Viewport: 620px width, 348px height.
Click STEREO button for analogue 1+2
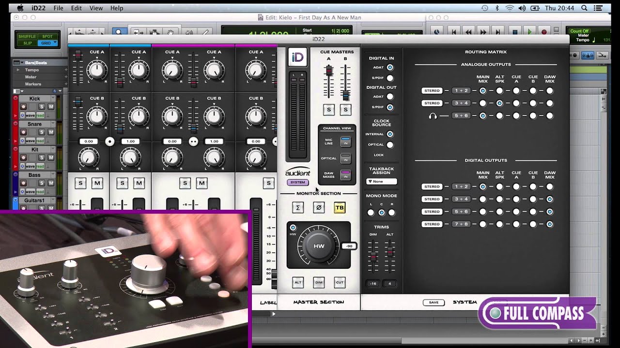[x=432, y=91]
